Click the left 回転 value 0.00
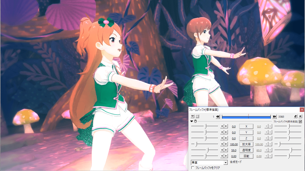The image size is (305, 171). click(234, 156)
